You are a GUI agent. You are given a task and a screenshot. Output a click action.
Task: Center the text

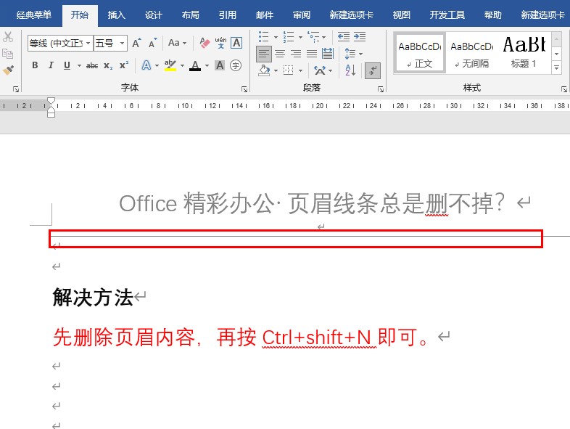(280, 54)
